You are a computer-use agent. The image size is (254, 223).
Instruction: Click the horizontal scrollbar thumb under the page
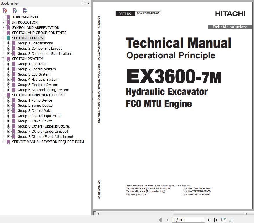pyautogui.click(x=213, y=214)
